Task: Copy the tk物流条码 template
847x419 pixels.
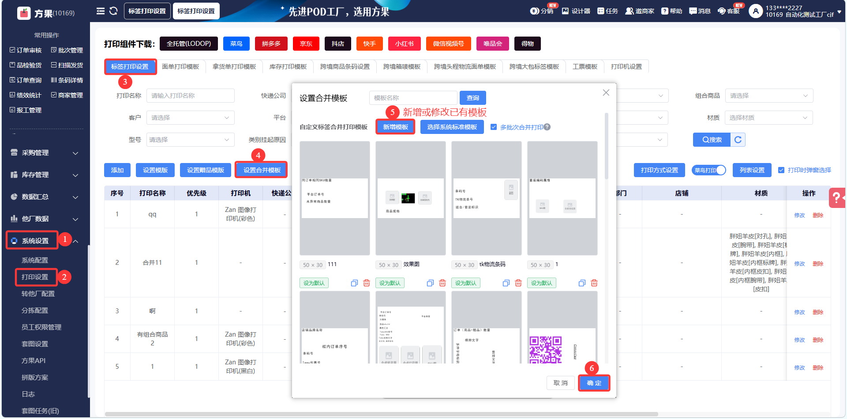Action: click(x=506, y=283)
